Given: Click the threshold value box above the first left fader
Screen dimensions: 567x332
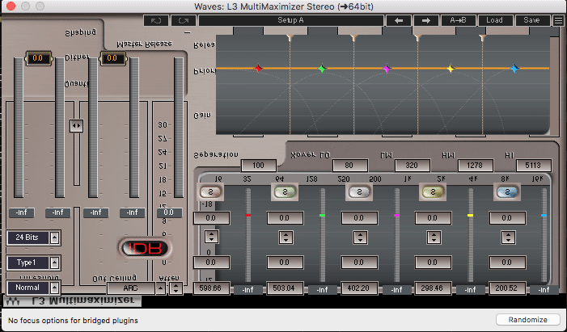Looking at the screenshot, I should tap(38, 58).
